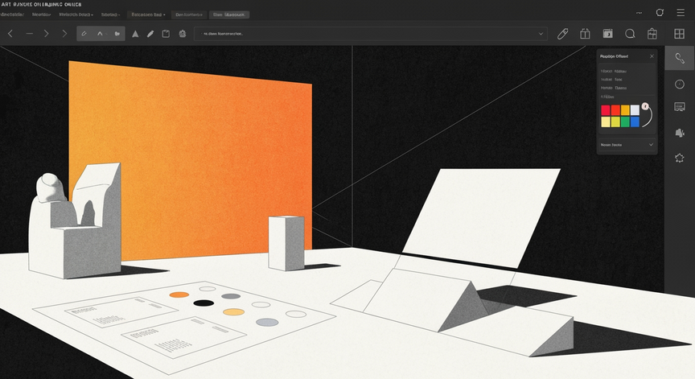
Task: Click the round handle on the curved color slider
Action: click(x=645, y=106)
